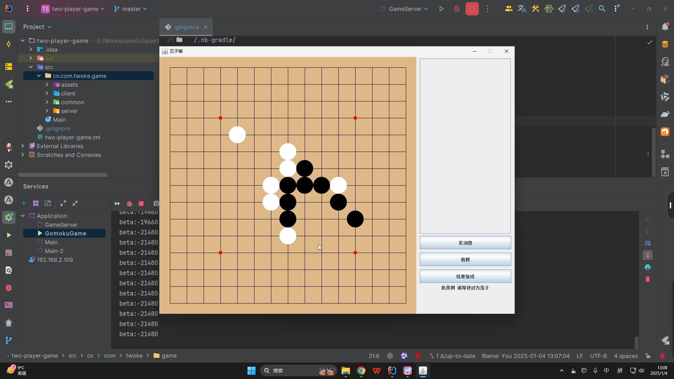Viewport: 674px width, 379px height.
Task: Click the Project panel horizontal scrollbar
Action: coord(62,175)
